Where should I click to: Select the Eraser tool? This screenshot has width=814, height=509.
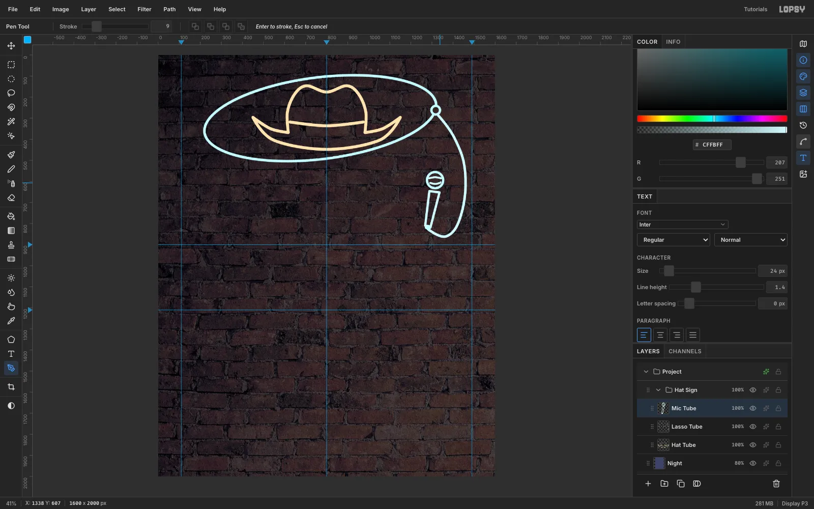tap(11, 197)
